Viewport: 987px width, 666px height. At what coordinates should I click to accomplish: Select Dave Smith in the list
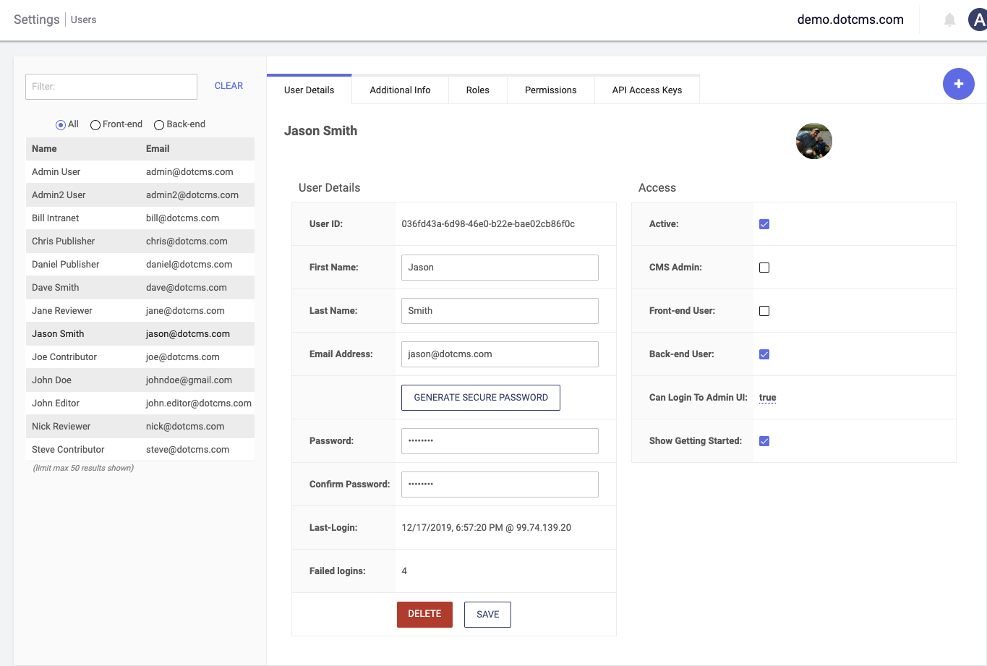click(x=140, y=288)
